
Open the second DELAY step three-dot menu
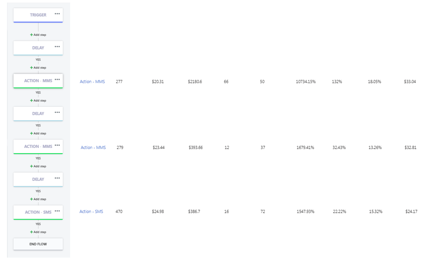[57, 112]
